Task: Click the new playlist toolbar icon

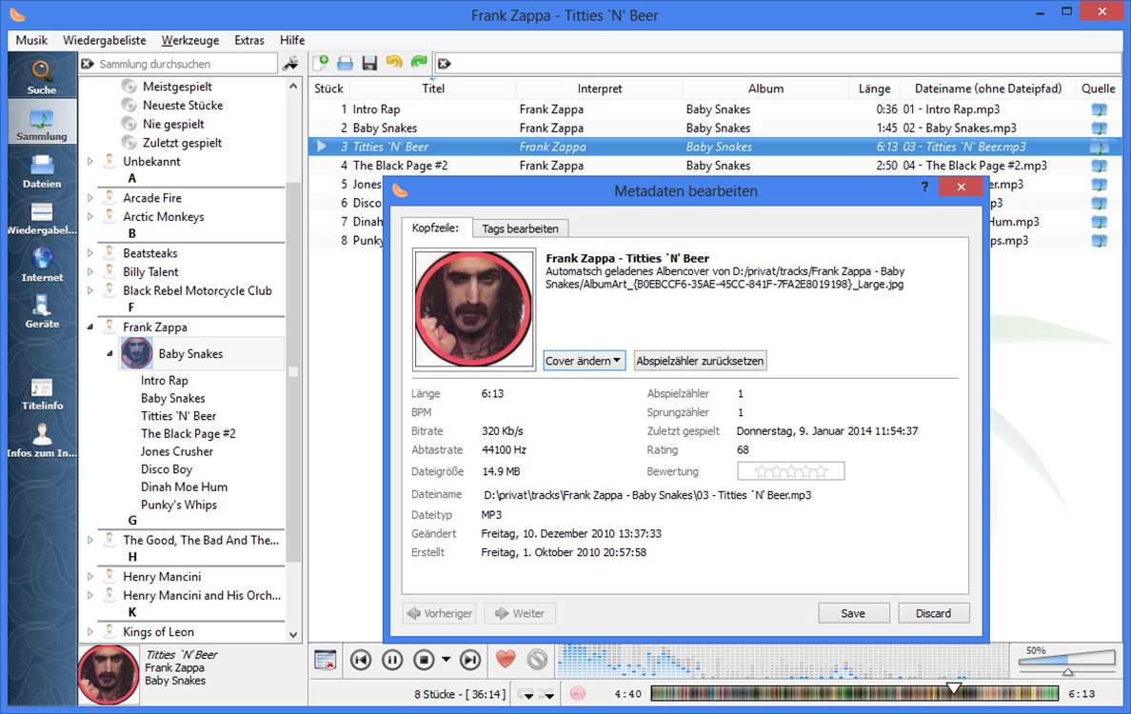Action: point(321,64)
